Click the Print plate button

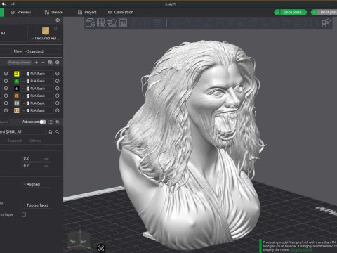coord(327,12)
